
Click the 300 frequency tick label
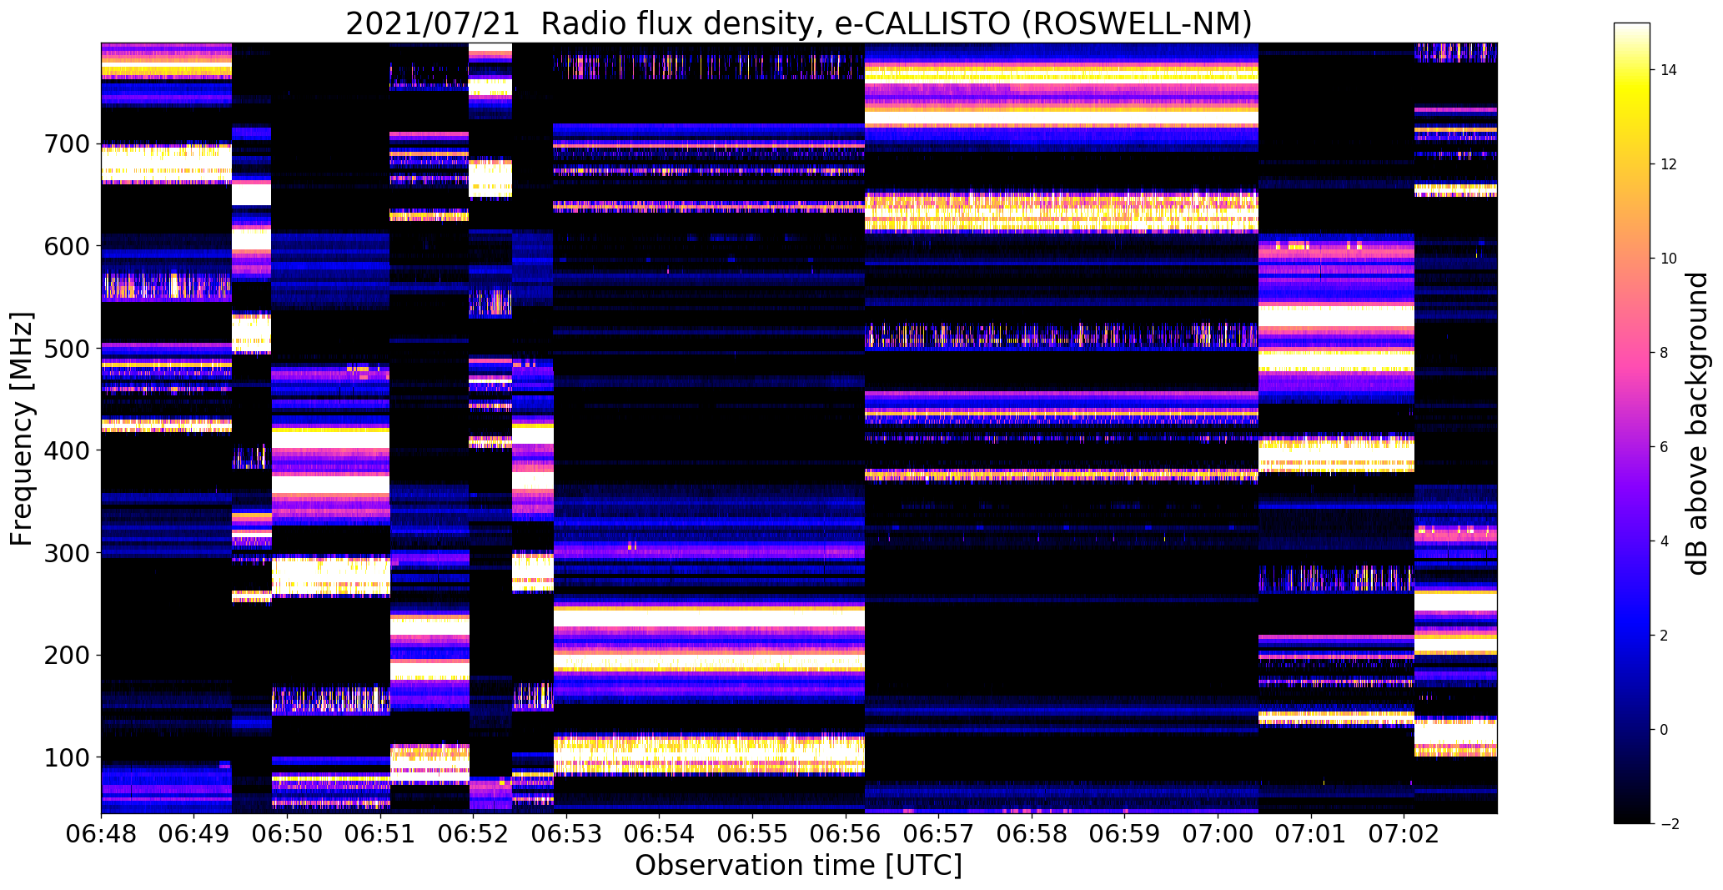point(65,553)
